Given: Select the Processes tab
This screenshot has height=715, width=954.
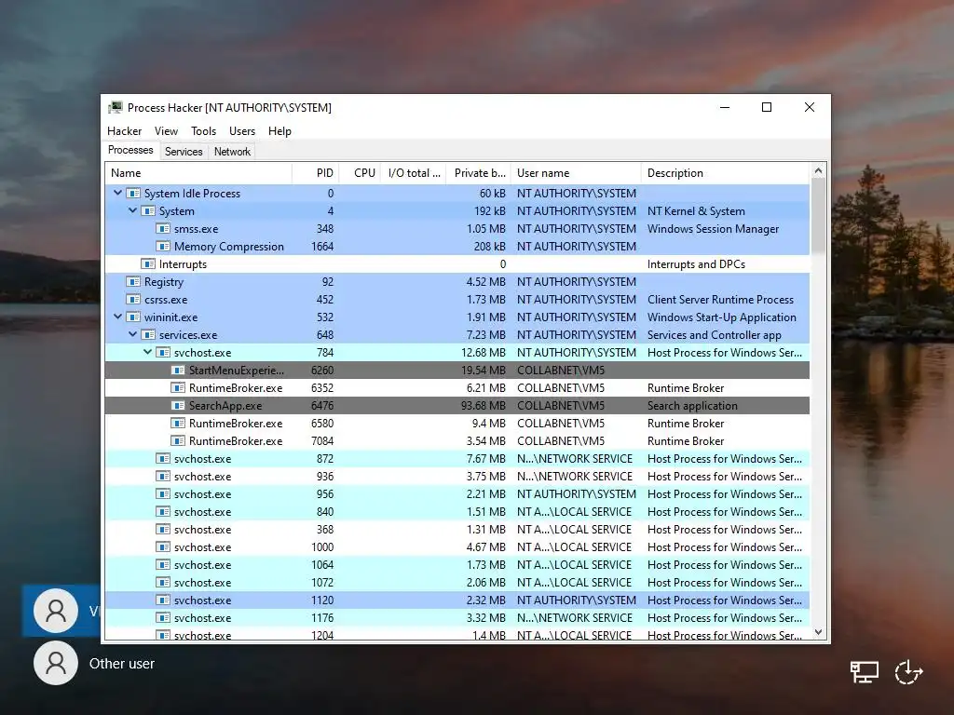Looking at the screenshot, I should click(x=130, y=150).
